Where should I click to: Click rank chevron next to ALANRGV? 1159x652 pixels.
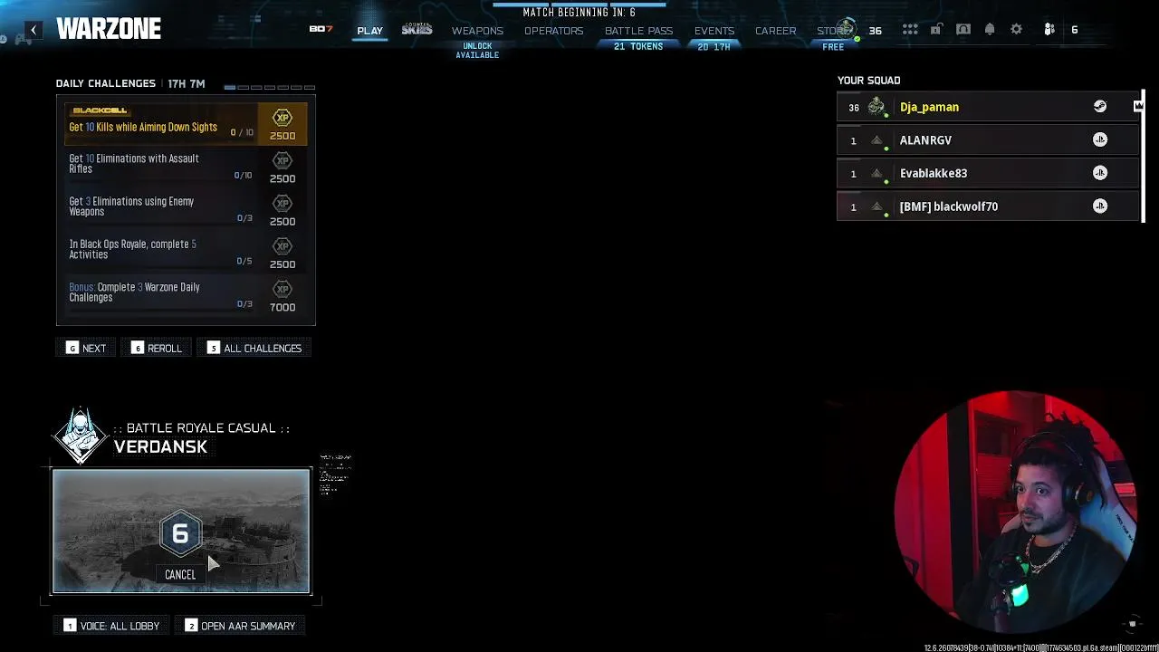876,140
